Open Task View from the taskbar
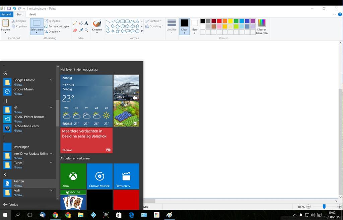343x220 pixels. [29, 215]
